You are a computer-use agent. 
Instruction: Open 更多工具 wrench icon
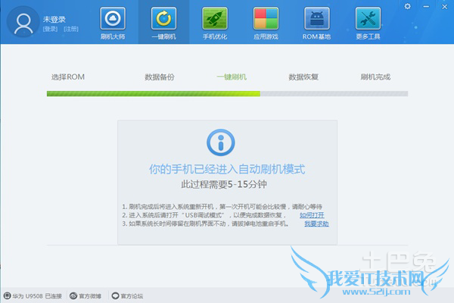tap(368, 18)
